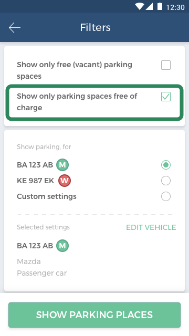The height and width of the screenshot is (336, 189).
Task: Tap the KE 987 EK plate text
Action: click(x=35, y=181)
